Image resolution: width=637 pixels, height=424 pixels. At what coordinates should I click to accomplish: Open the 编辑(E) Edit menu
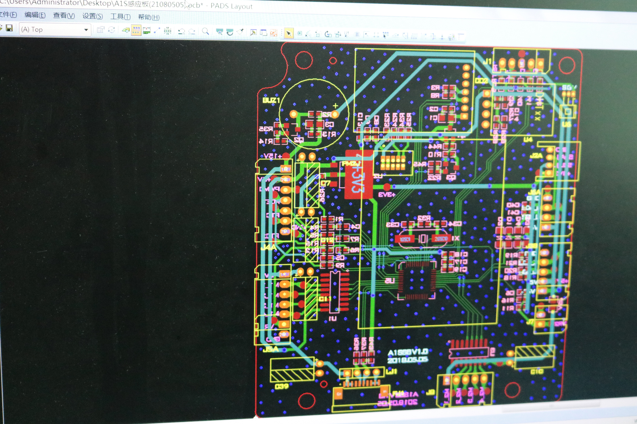coord(35,15)
